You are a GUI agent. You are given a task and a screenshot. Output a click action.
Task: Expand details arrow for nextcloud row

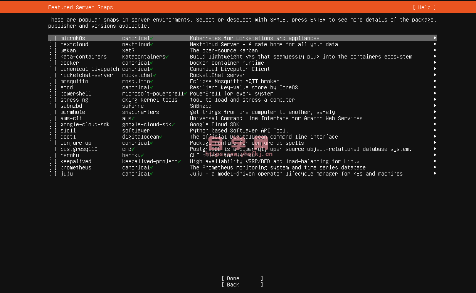coord(435,44)
